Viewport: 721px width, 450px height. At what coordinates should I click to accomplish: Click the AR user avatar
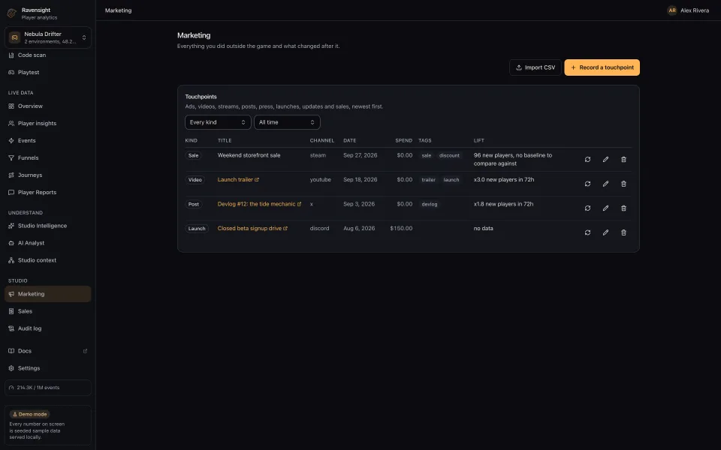pos(671,10)
